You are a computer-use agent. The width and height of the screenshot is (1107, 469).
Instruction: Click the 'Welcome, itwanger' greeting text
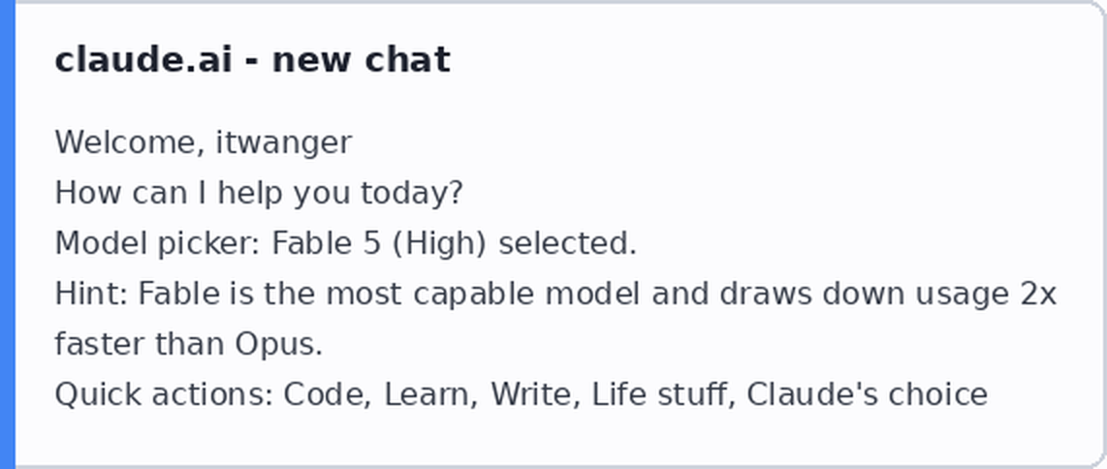point(203,143)
